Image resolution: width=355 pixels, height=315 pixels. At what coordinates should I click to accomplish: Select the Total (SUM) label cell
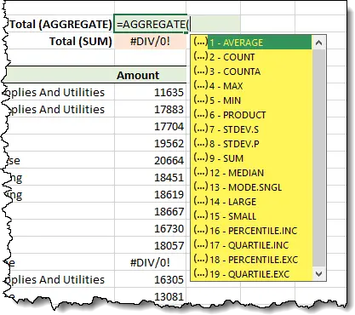(x=60, y=42)
